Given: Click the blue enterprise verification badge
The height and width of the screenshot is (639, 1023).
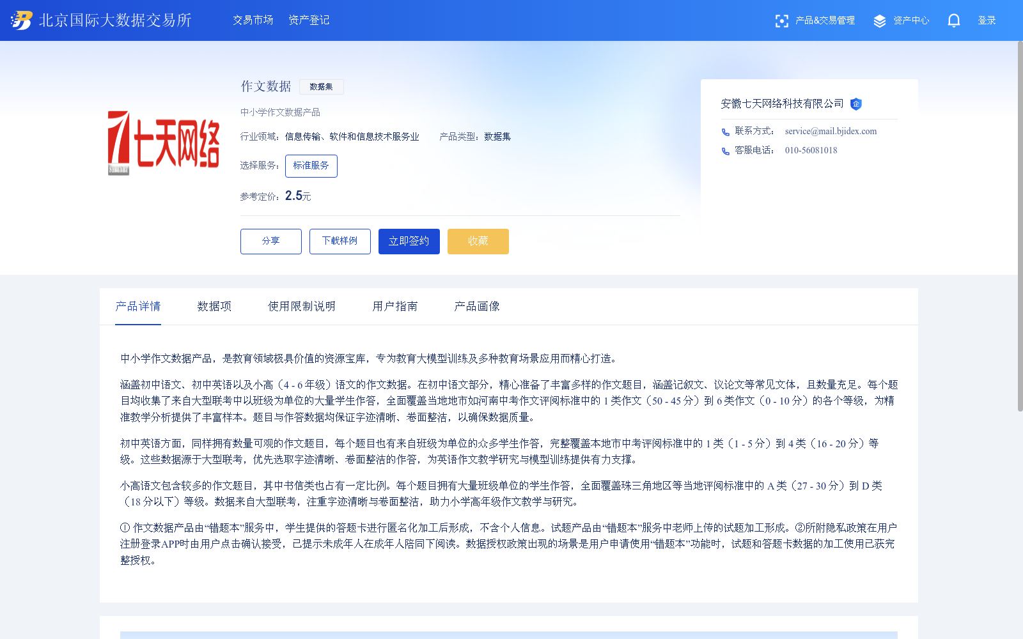Looking at the screenshot, I should [856, 104].
